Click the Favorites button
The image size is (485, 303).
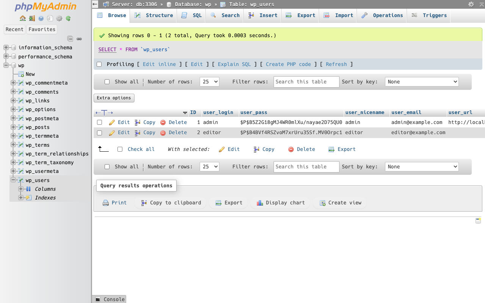(x=42, y=29)
